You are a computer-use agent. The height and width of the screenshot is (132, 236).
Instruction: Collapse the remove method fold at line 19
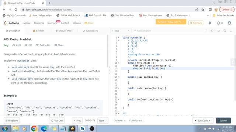click(x=118, y=88)
